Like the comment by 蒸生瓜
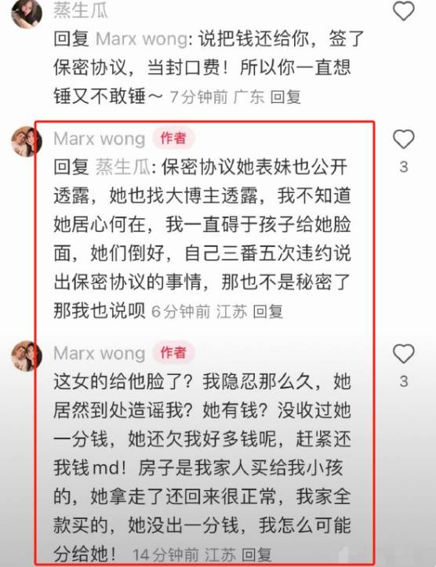Viewport: 436px width, 567px height. click(404, 10)
